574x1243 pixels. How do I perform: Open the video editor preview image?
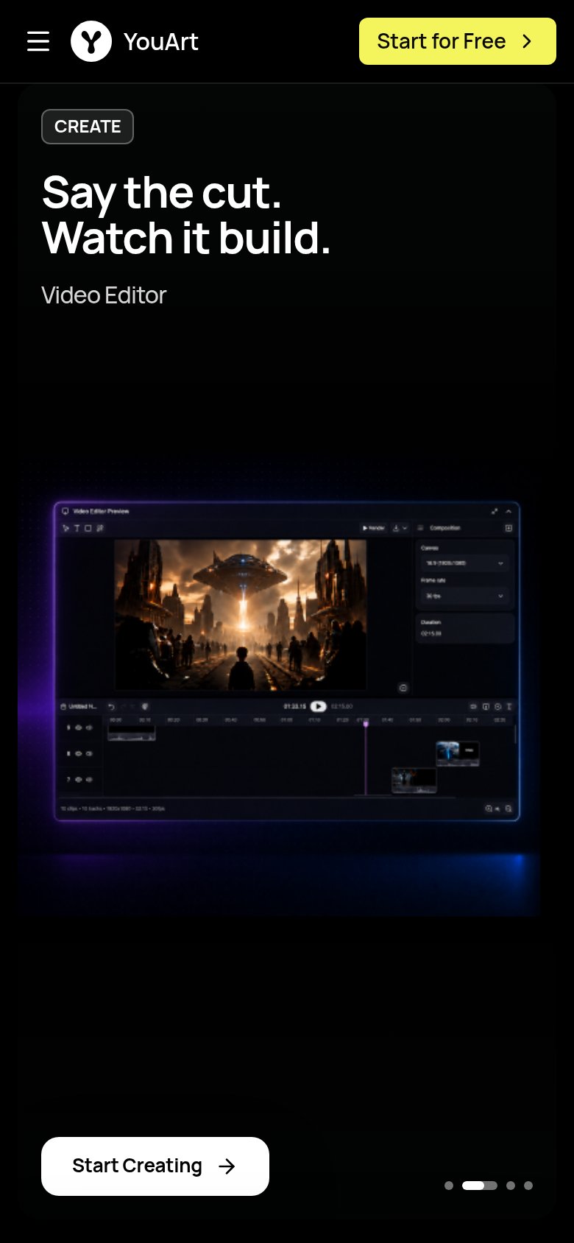tap(287, 661)
